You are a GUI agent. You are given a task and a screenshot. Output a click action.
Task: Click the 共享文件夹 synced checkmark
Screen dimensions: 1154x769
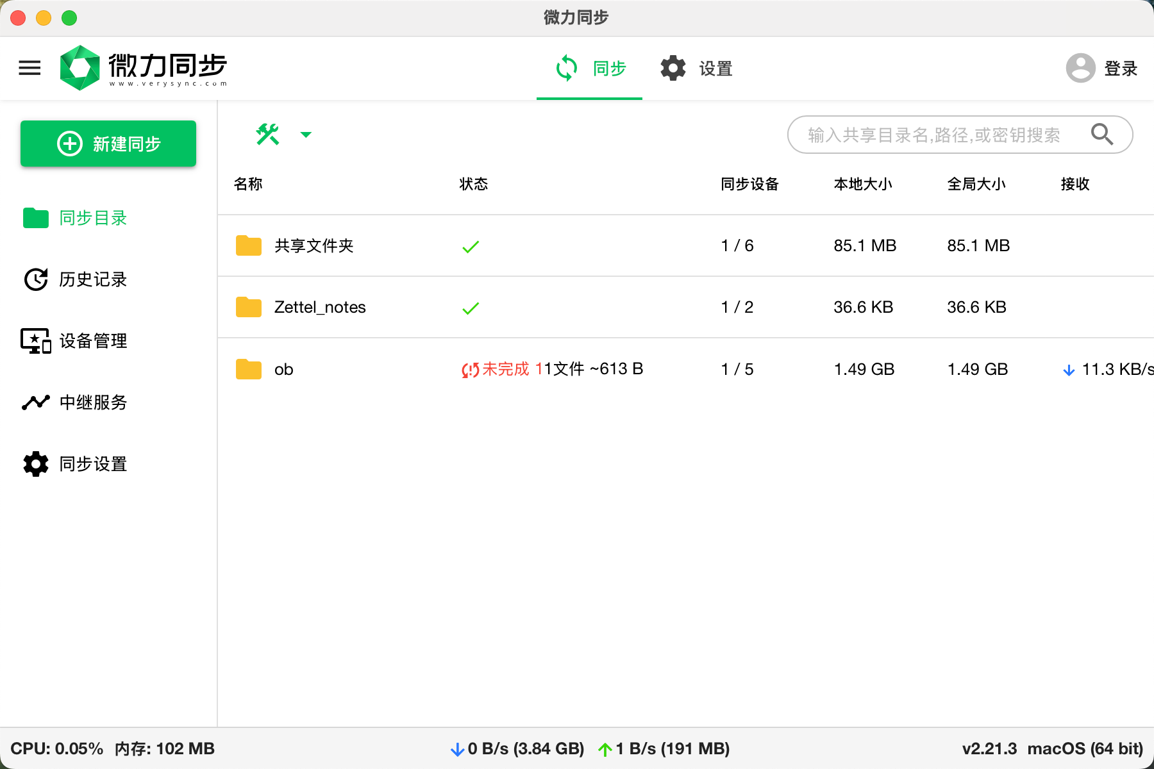click(471, 247)
